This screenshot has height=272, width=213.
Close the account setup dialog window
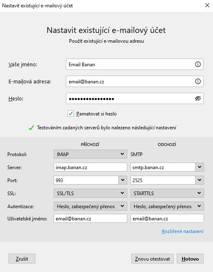point(207,5)
